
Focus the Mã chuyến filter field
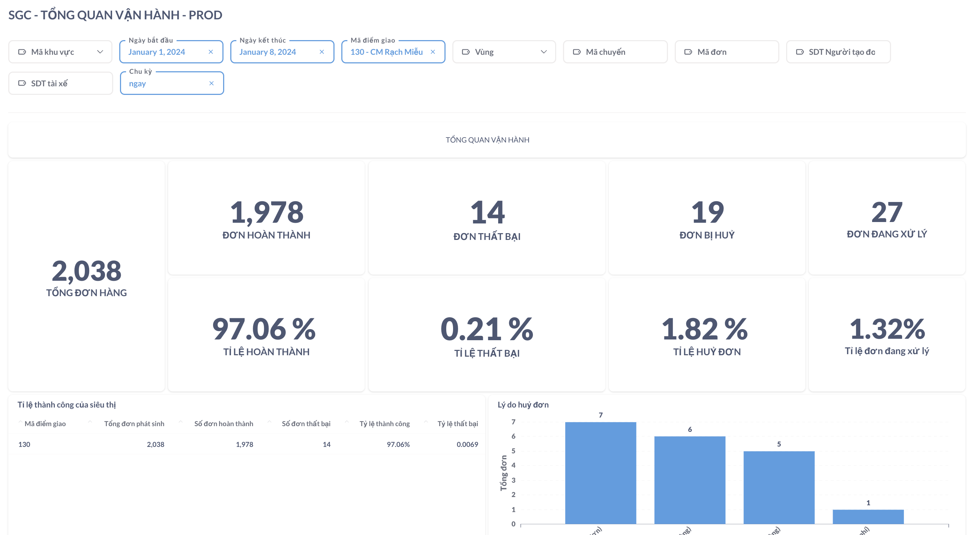(x=615, y=52)
